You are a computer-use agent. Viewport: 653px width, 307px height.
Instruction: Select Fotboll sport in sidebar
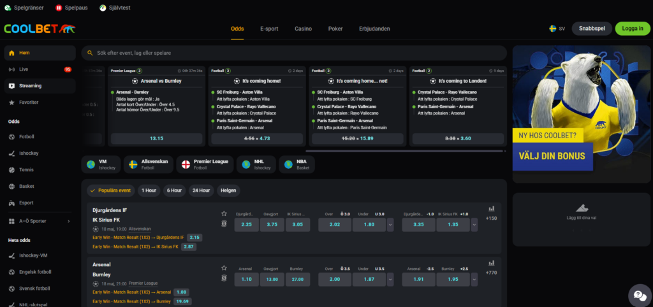[40, 137]
